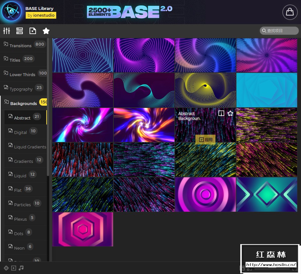The image size is (301, 274).
Task: Click the Plexus AE file icon
Action: pyautogui.click(x=10, y=217)
